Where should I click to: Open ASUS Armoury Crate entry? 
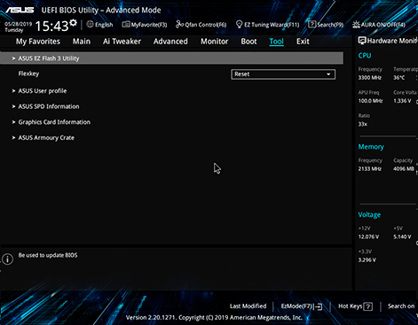46,137
